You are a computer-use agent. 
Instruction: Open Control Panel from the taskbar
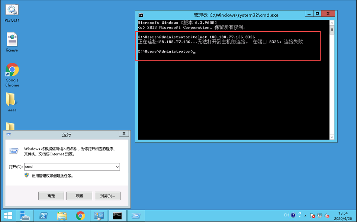click(x=99, y=216)
